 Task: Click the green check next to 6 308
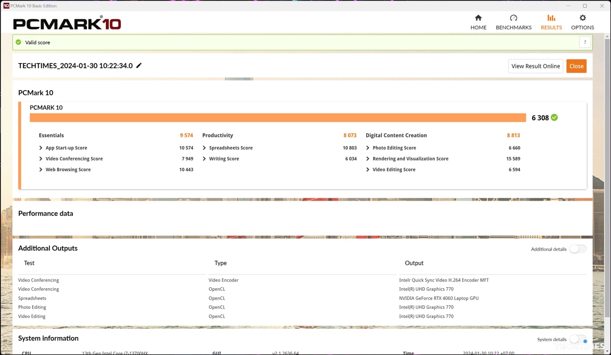(554, 118)
